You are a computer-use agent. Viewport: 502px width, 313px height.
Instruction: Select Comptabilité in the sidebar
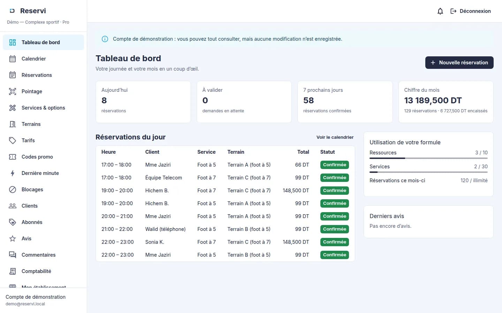tap(43, 271)
